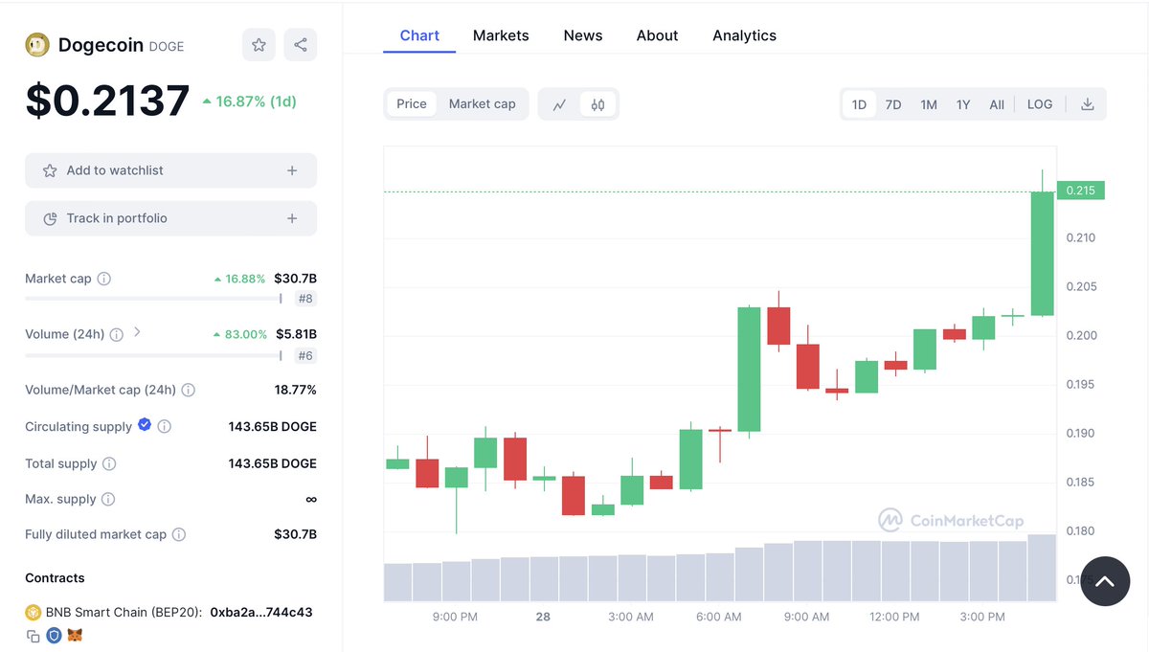Set chart range to 1Y
The height and width of the screenshot is (652, 1149).
(963, 104)
